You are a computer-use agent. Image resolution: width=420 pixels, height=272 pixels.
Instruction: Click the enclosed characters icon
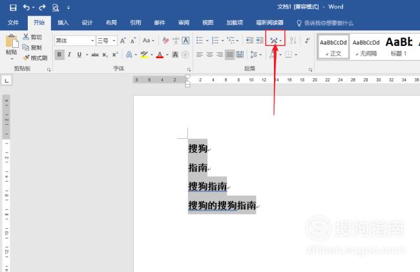tap(185, 55)
